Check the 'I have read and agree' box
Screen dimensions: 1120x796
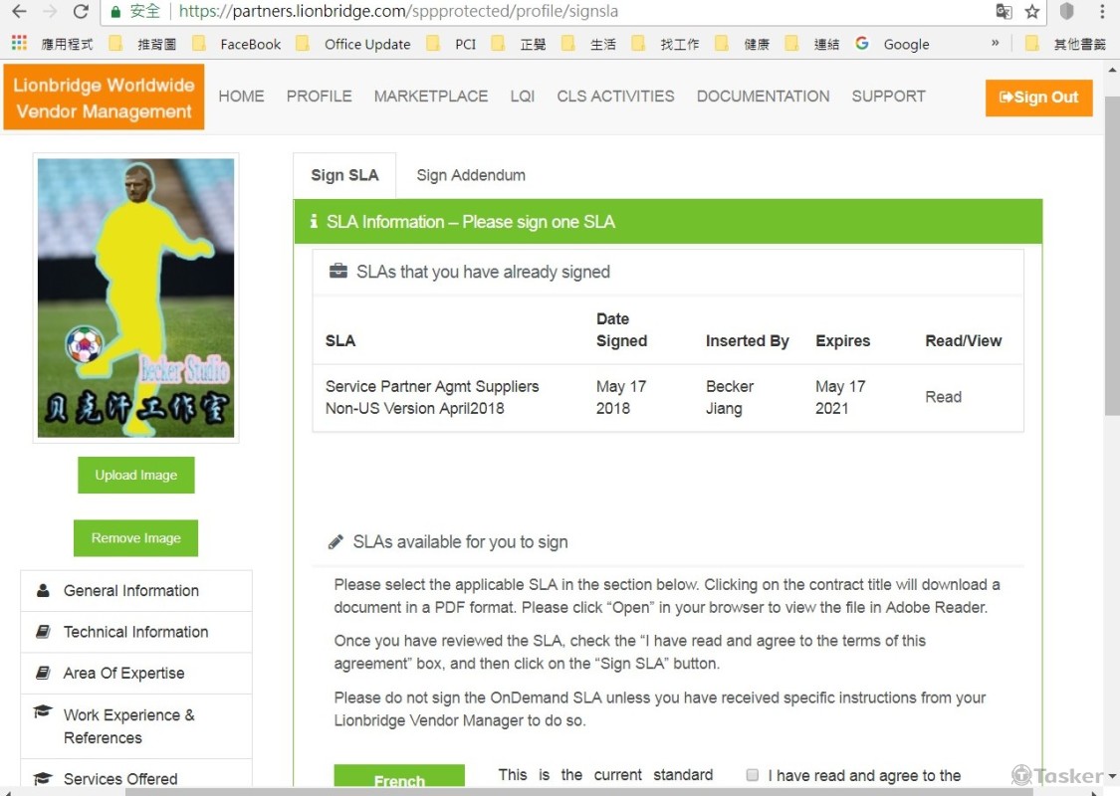coord(753,775)
